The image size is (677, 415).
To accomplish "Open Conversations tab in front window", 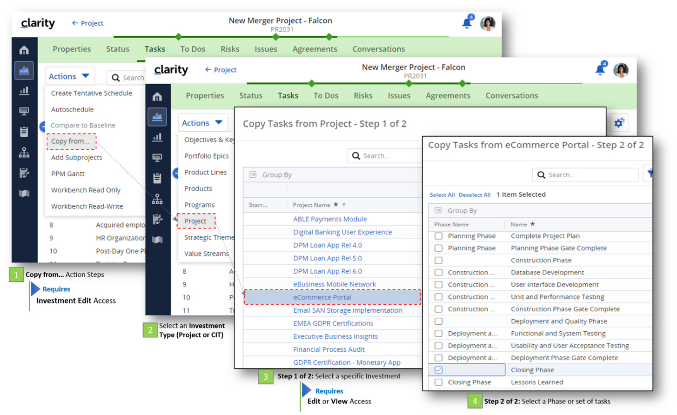I will 512,95.
